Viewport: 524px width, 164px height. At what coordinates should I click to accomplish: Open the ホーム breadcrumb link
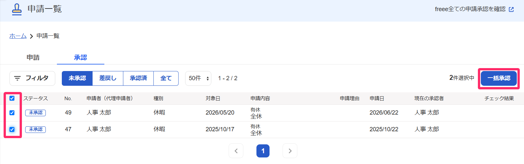pos(18,36)
